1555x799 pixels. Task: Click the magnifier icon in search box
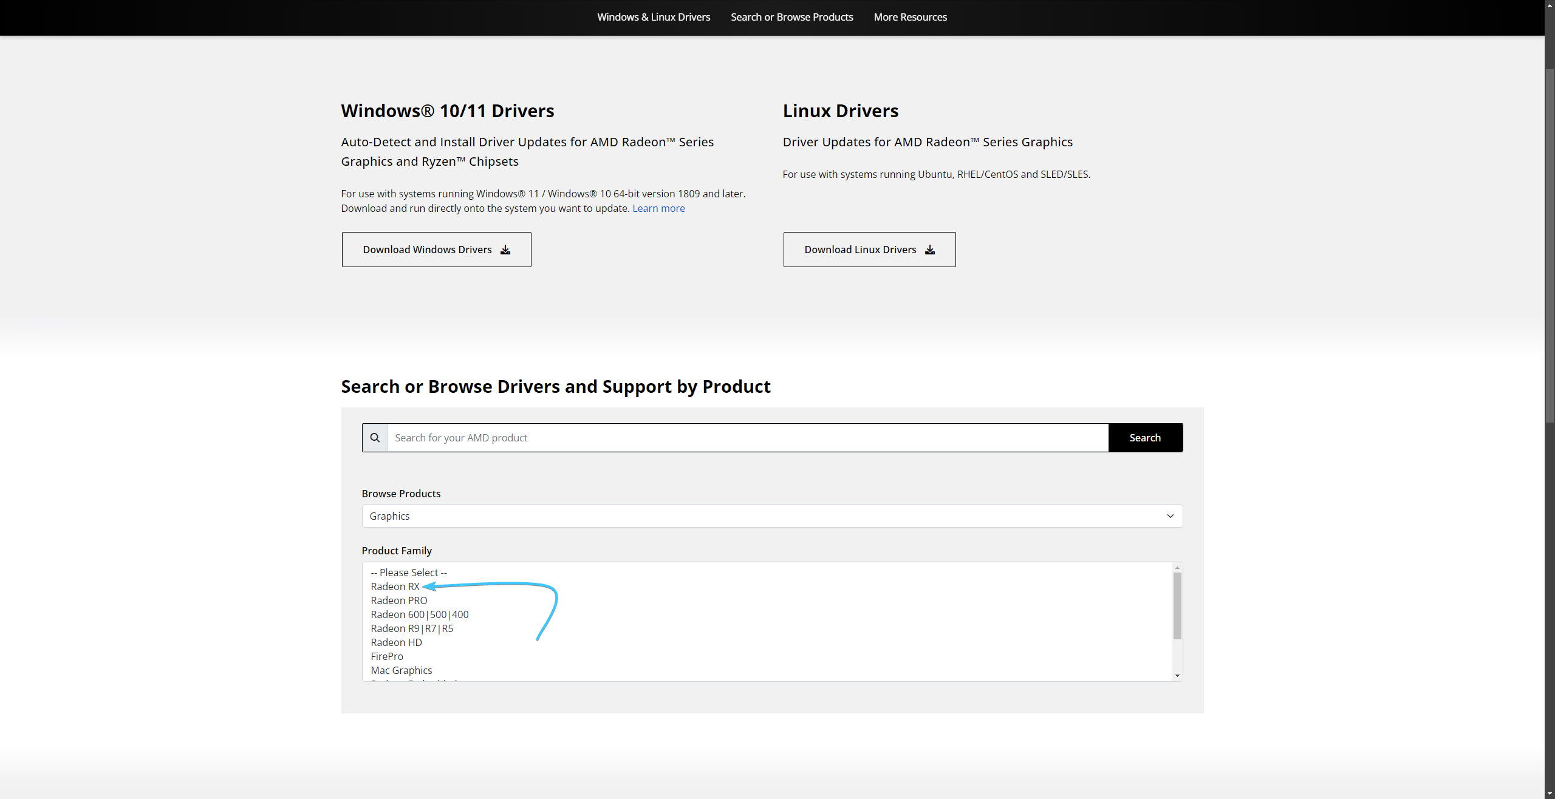coord(375,438)
